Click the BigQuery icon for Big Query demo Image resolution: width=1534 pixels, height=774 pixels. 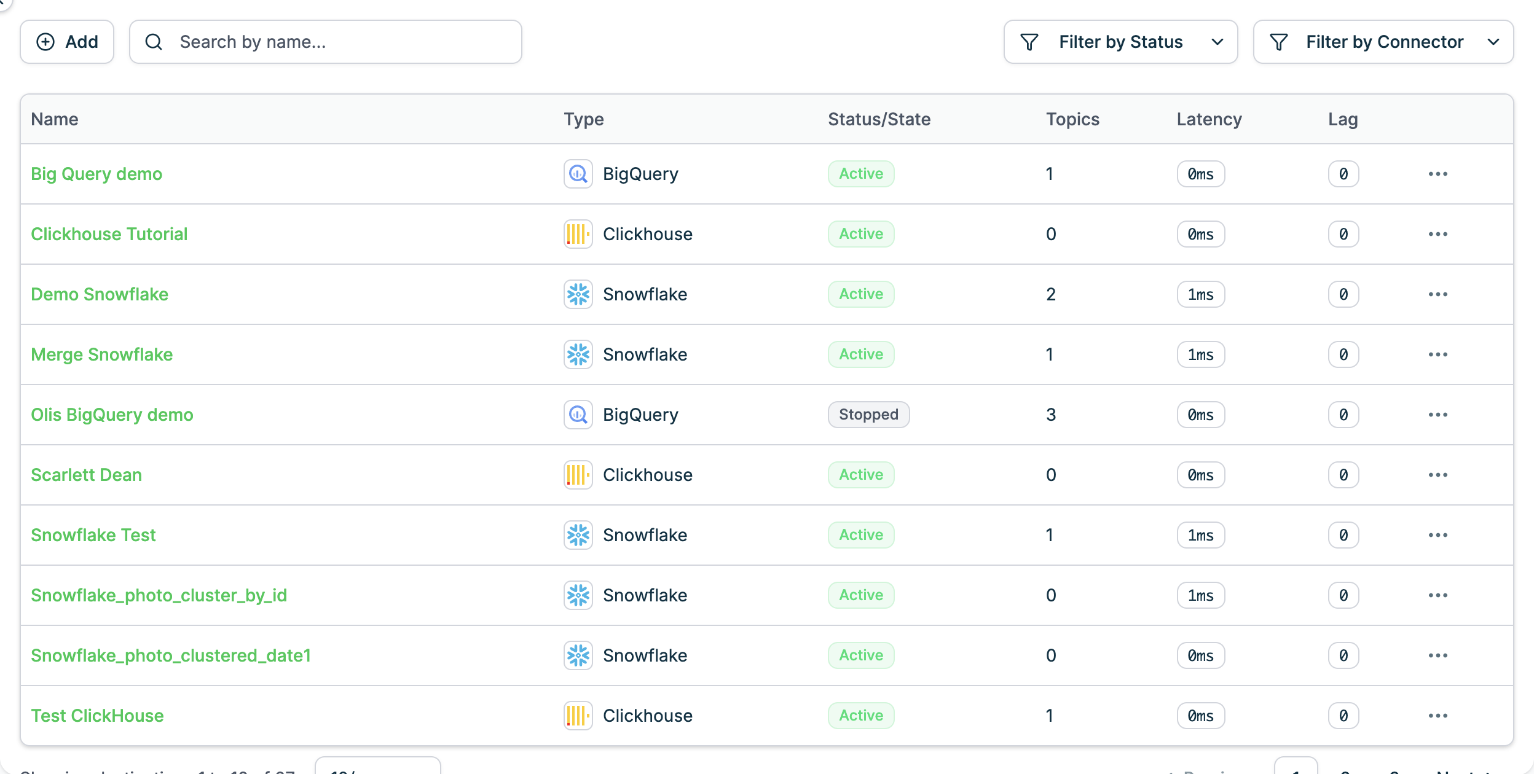click(578, 174)
